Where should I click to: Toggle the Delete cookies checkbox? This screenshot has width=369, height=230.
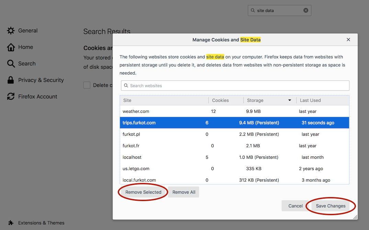tap(87, 85)
